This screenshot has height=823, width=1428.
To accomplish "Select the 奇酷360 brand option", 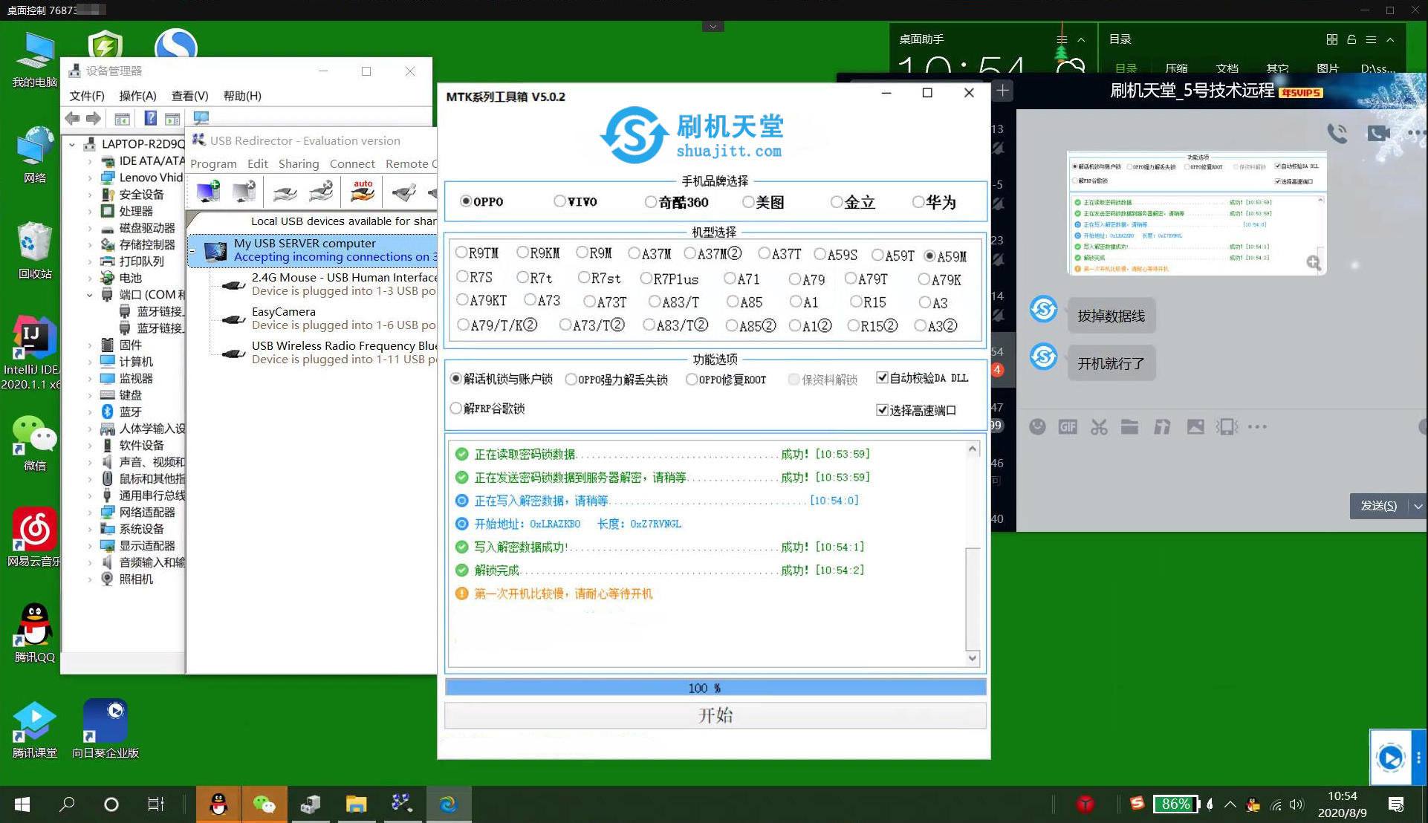I will (651, 202).
